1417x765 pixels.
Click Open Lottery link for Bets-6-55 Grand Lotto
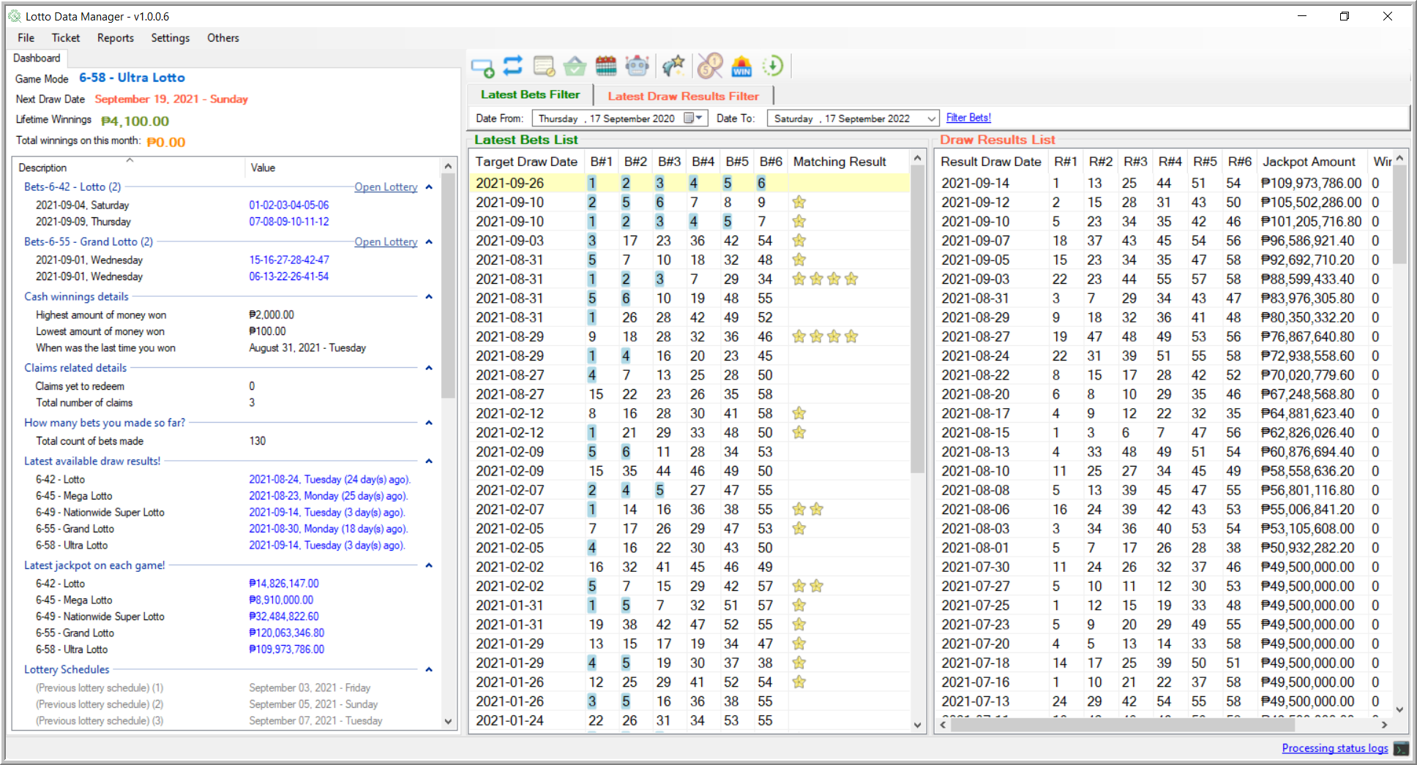click(386, 242)
